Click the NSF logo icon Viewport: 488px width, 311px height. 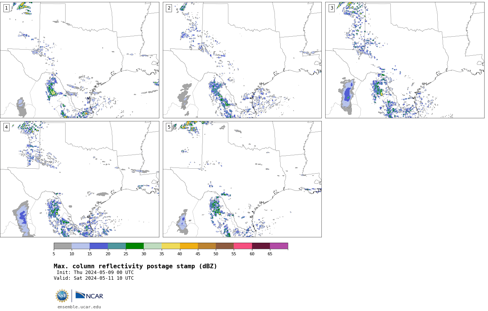point(62,296)
